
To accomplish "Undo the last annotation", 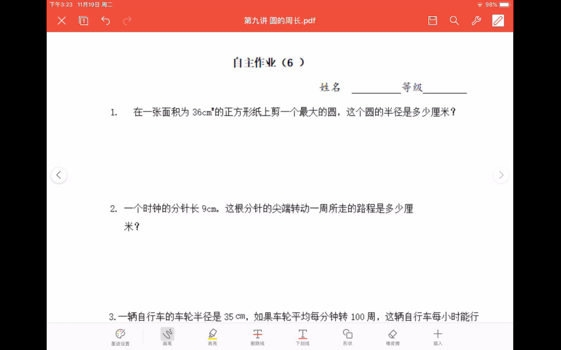I will pos(105,21).
